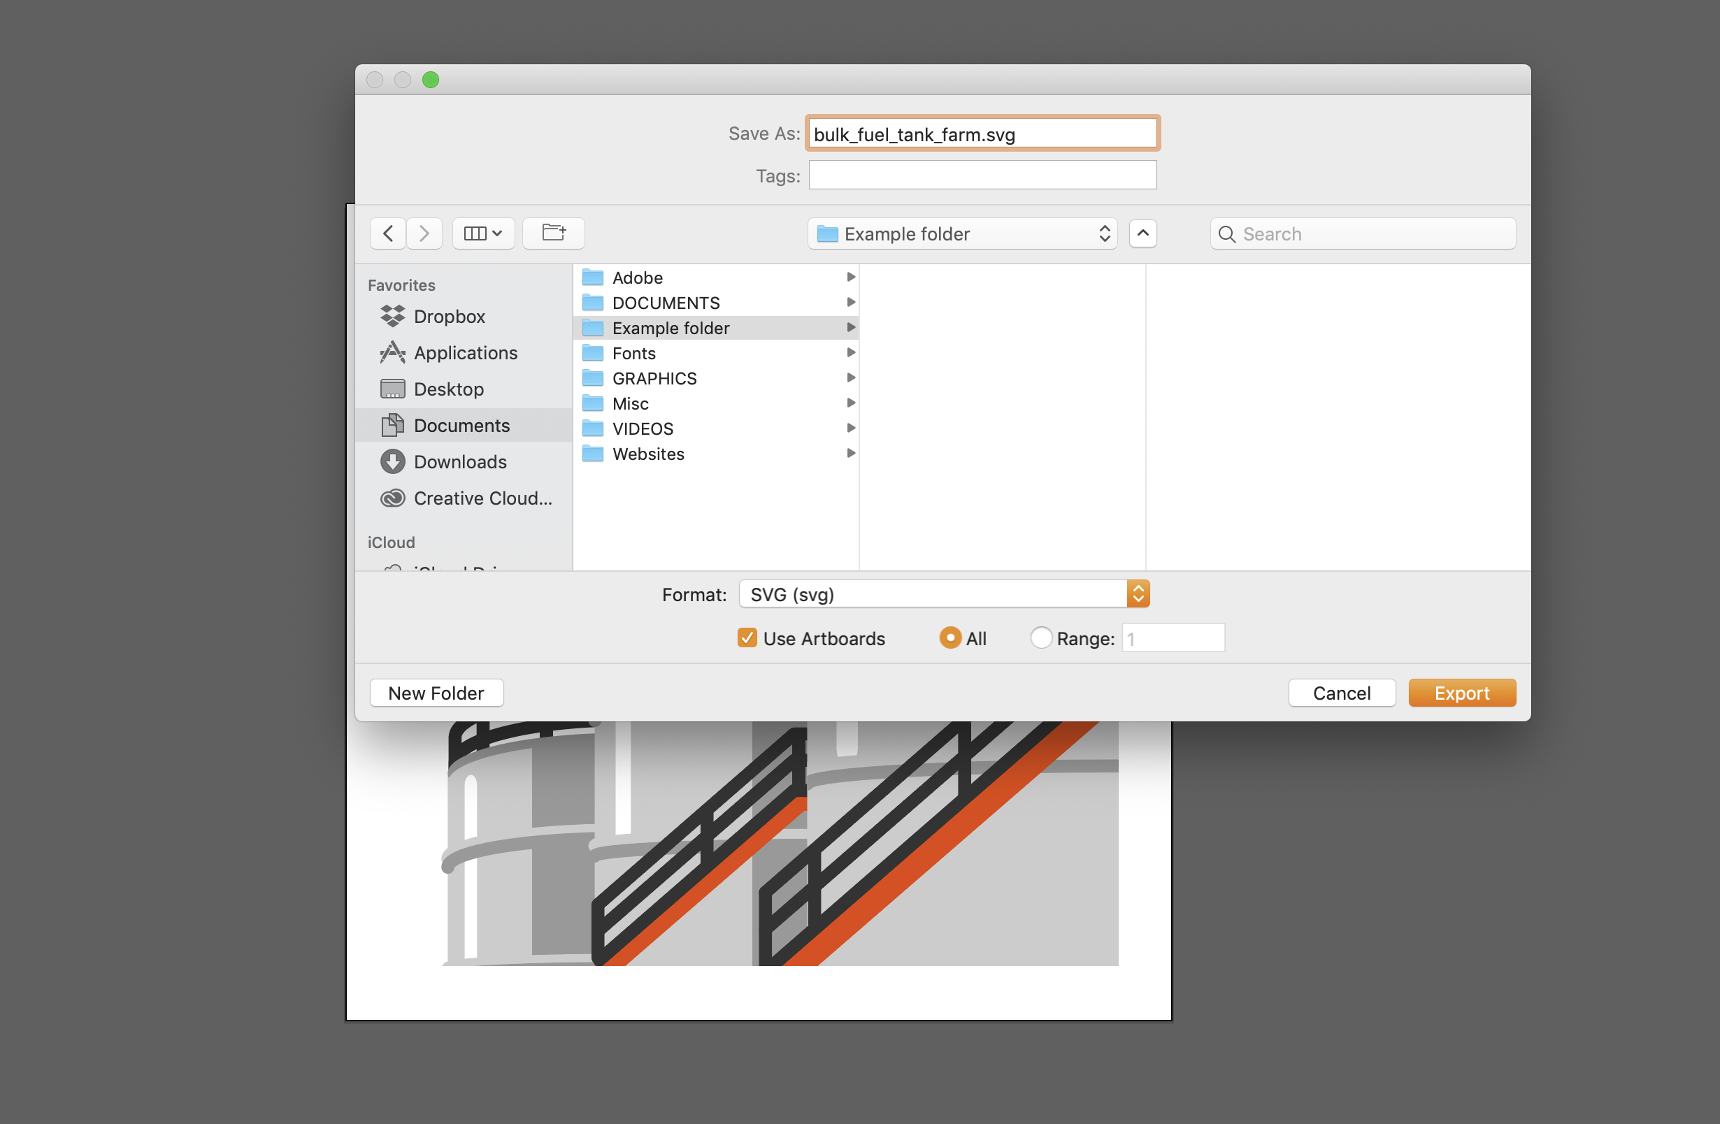
Task: Open Applications from the sidebar
Action: coord(466,352)
